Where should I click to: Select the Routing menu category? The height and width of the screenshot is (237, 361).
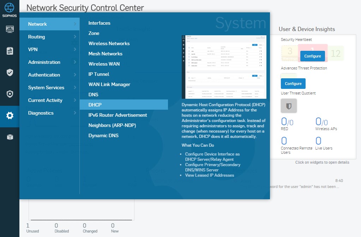[x=49, y=37]
